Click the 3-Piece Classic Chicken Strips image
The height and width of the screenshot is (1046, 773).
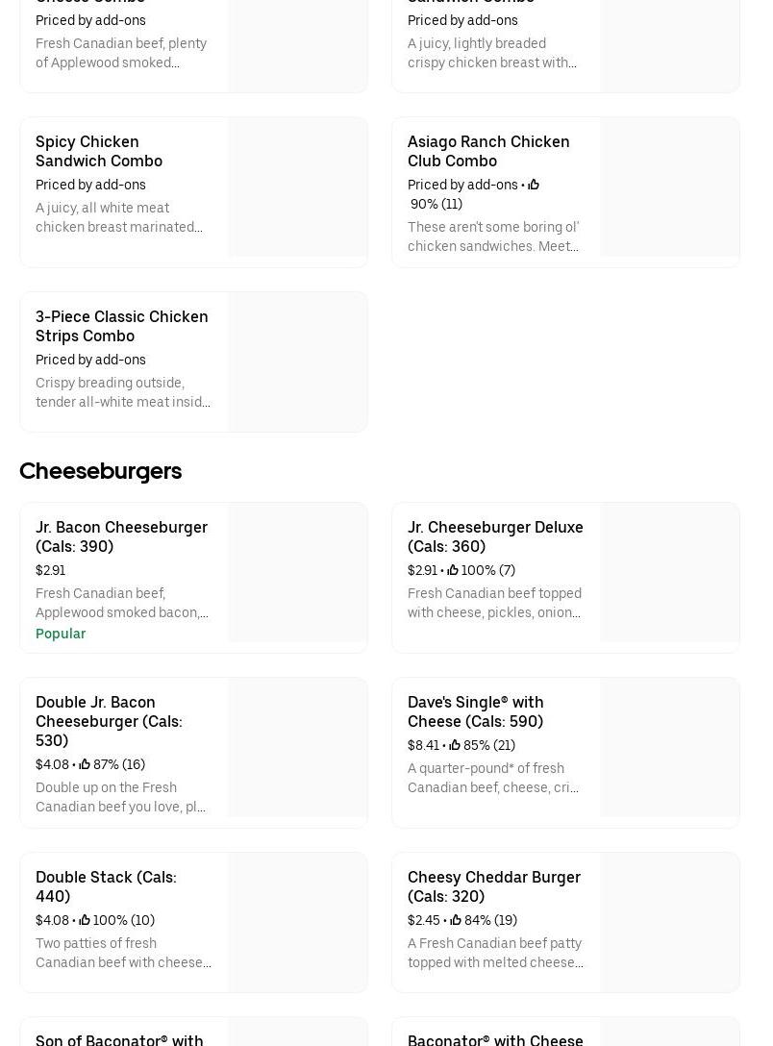click(297, 361)
